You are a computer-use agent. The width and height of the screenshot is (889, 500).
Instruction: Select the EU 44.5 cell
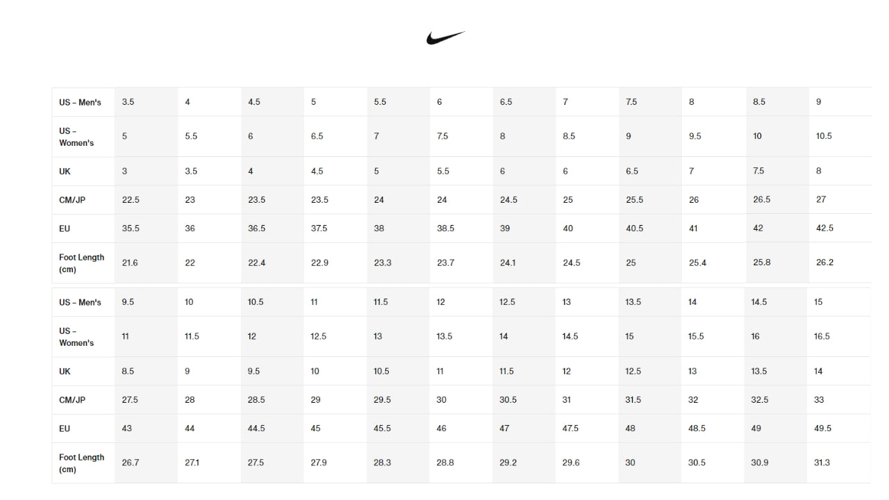click(256, 428)
